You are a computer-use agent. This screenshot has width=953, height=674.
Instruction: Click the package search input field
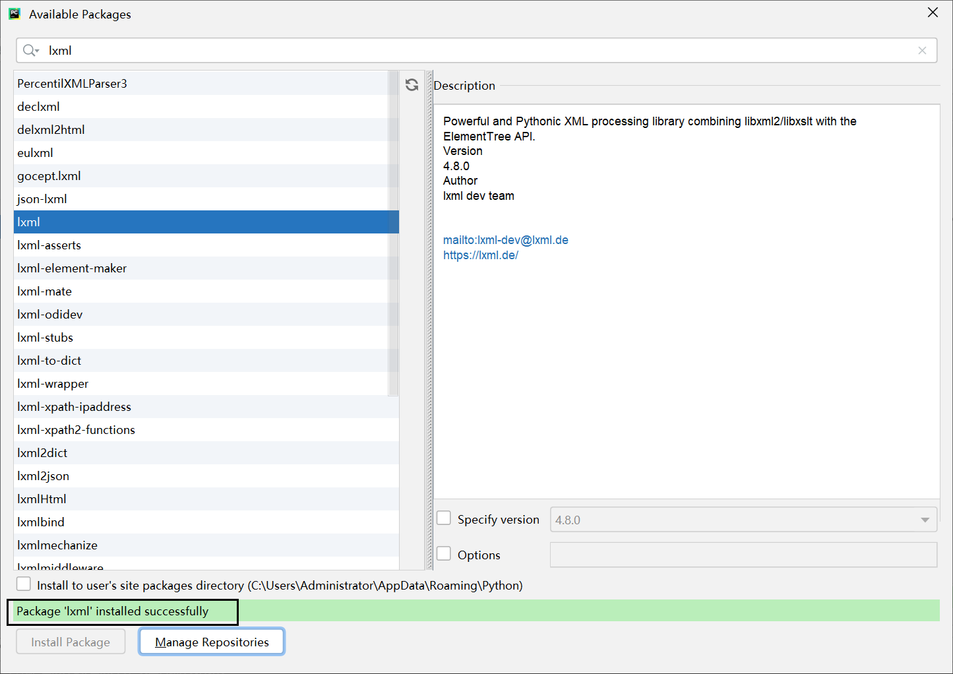tap(476, 50)
